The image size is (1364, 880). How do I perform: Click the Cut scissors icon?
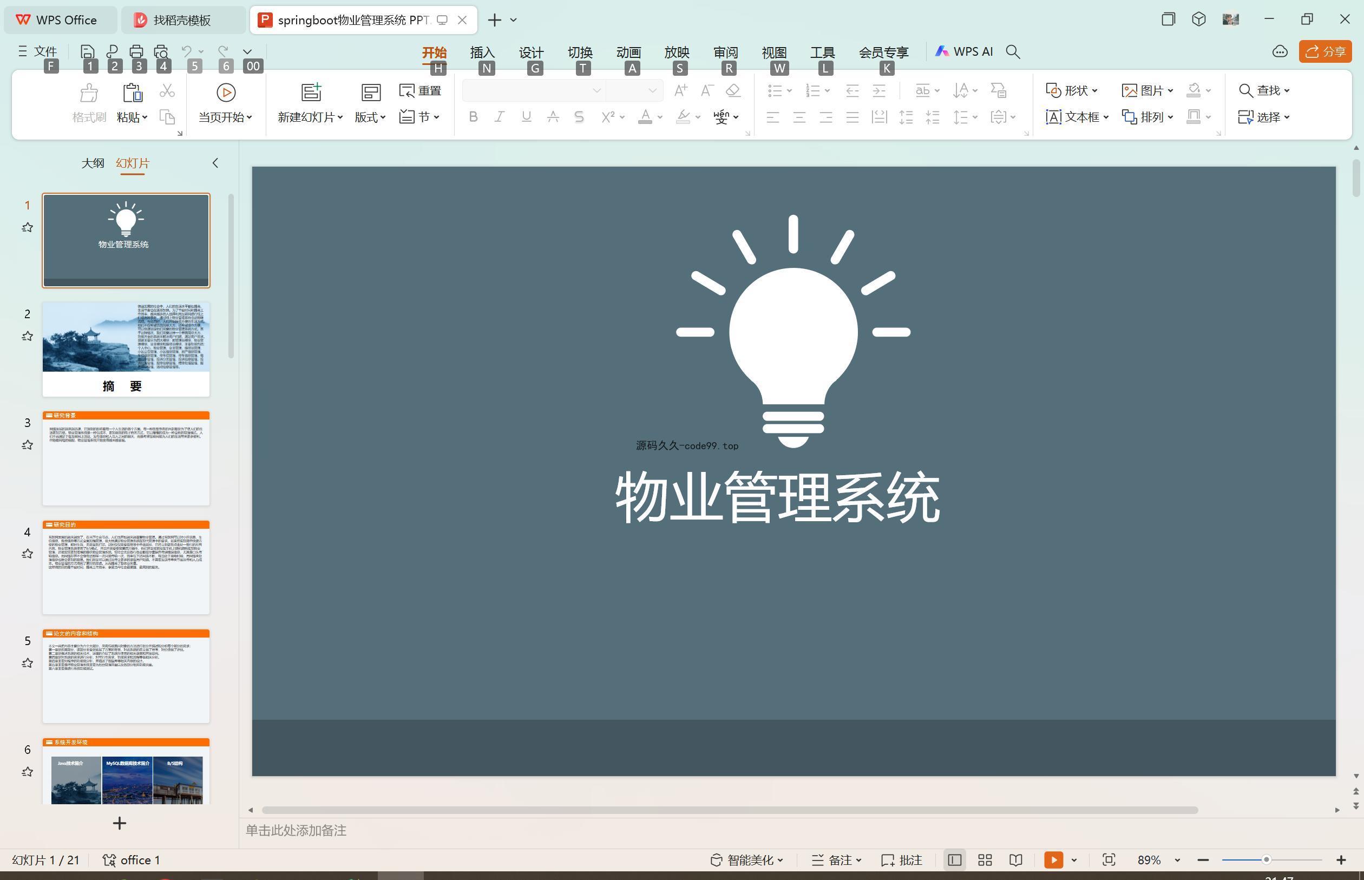tap(167, 90)
